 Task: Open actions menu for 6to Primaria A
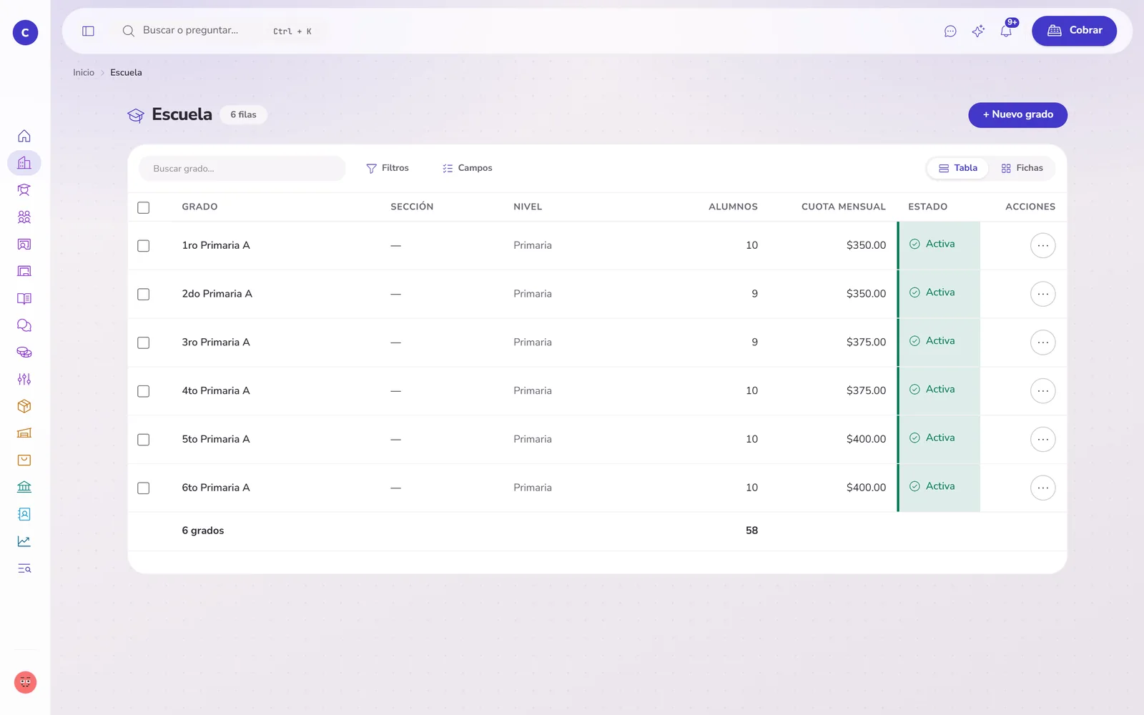pos(1042,488)
